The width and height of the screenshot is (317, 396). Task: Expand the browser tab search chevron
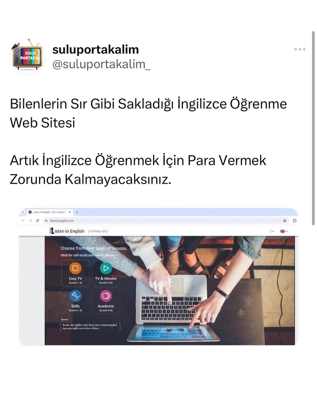click(23, 212)
